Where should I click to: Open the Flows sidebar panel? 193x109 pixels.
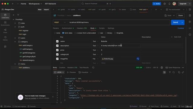(5, 31)
